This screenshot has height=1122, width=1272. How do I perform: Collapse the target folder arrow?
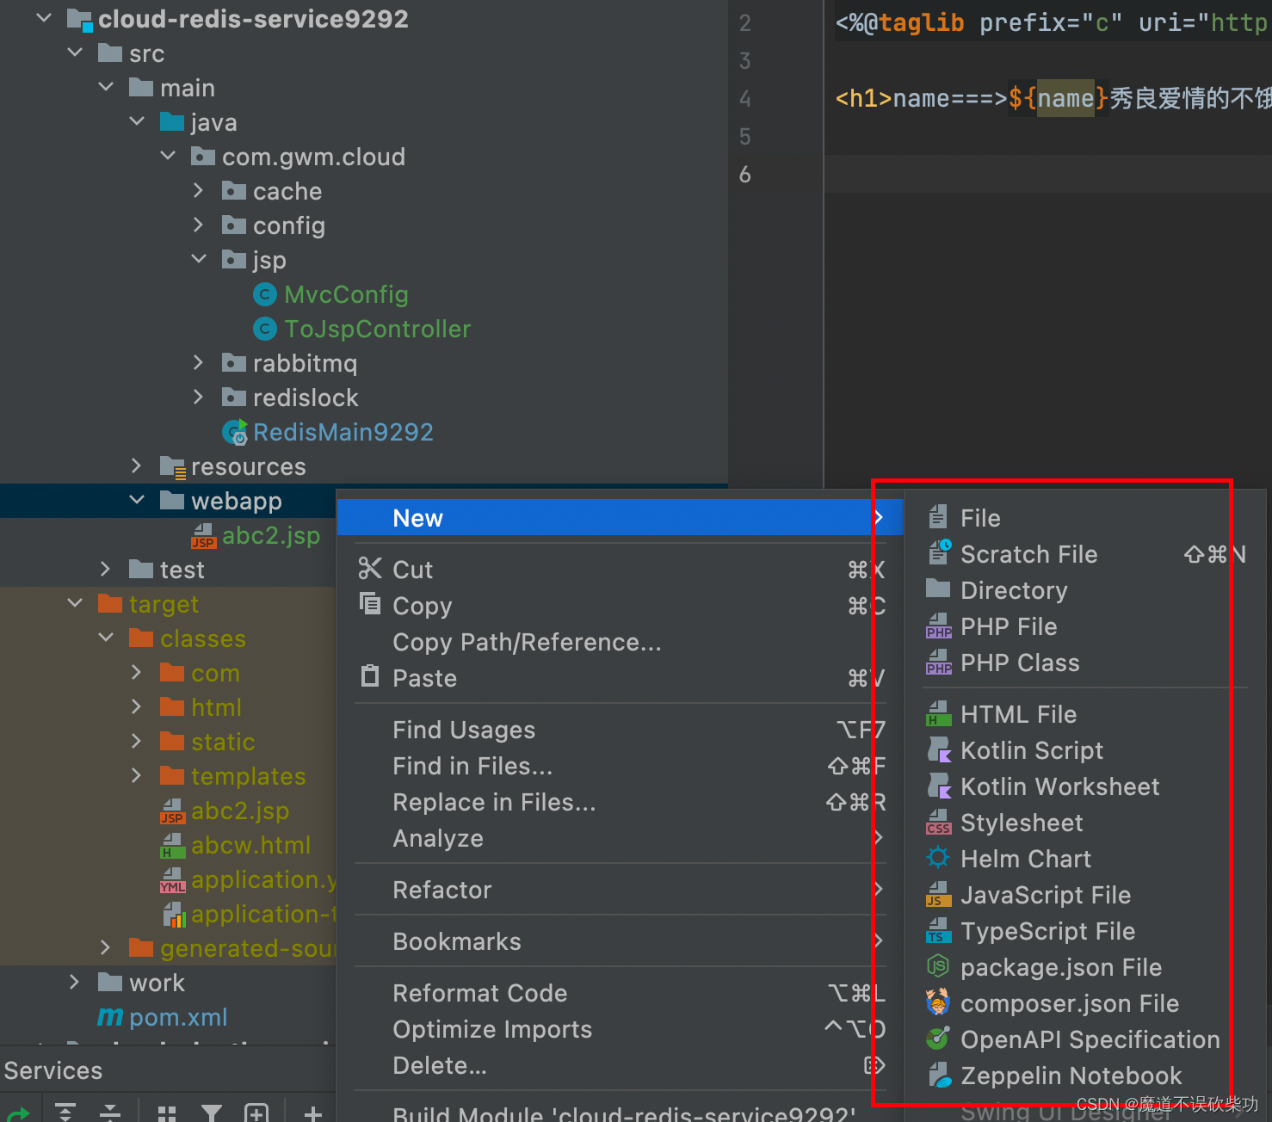click(x=75, y=603)
